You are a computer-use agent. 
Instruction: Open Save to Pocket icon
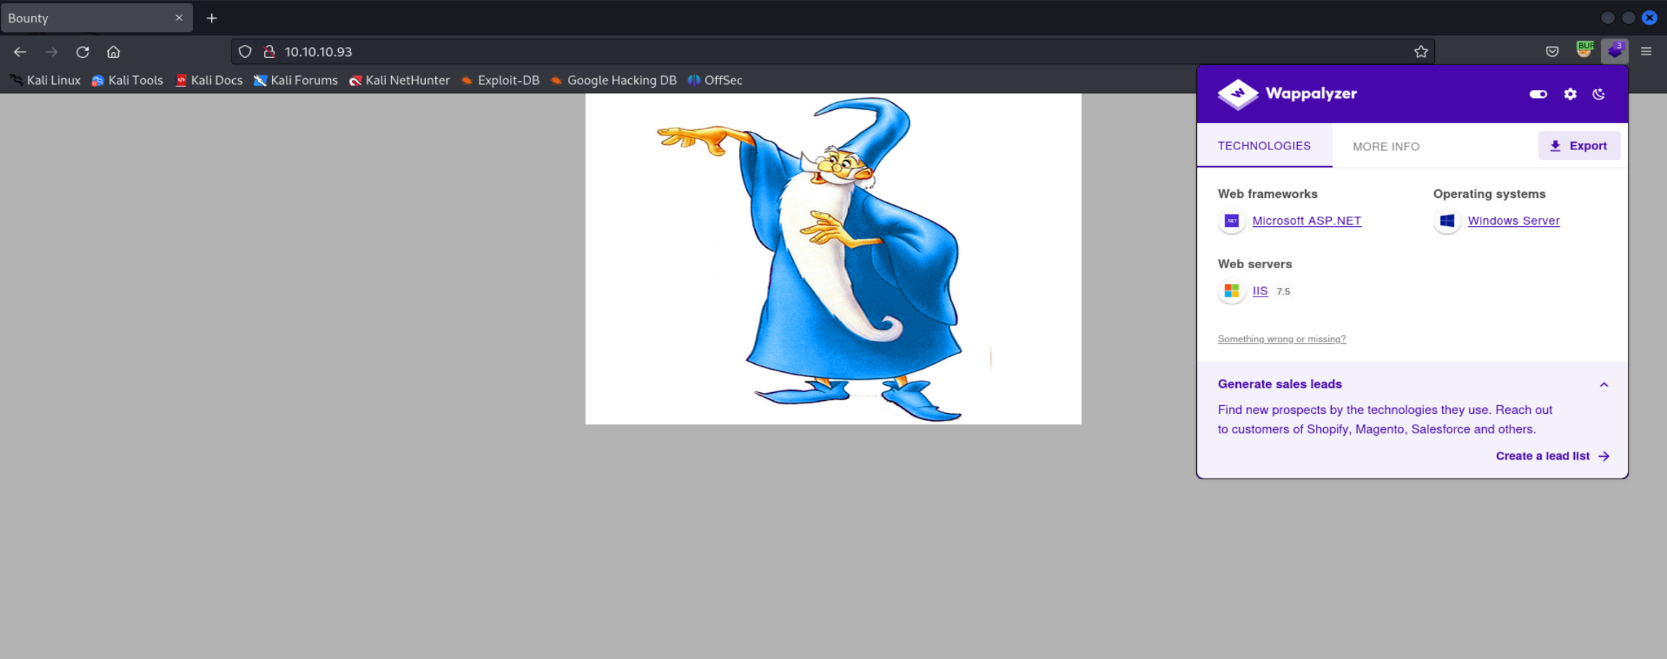pyautogui.click(x=1552, y=51)
